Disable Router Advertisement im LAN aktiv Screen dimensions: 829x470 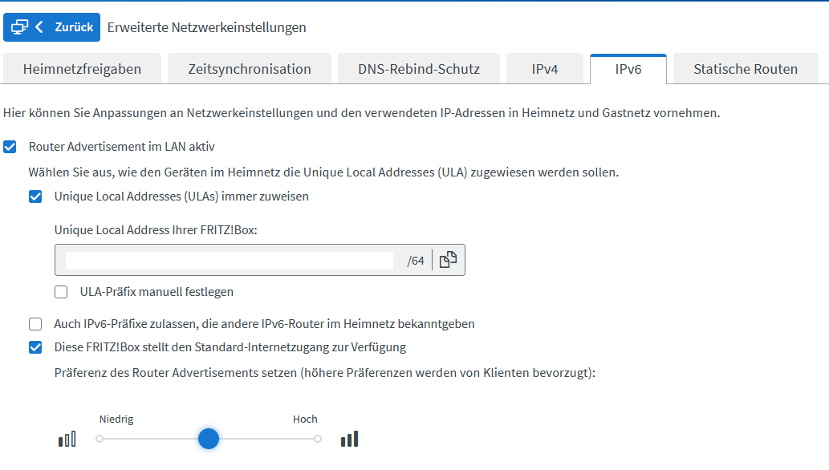tap(10, 147)
